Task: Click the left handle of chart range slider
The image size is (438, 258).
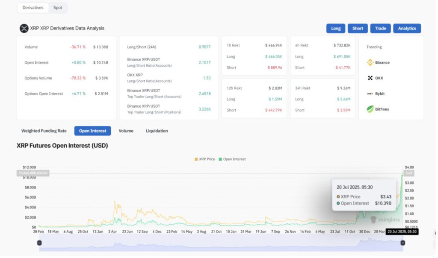Action: click(39, 243)
